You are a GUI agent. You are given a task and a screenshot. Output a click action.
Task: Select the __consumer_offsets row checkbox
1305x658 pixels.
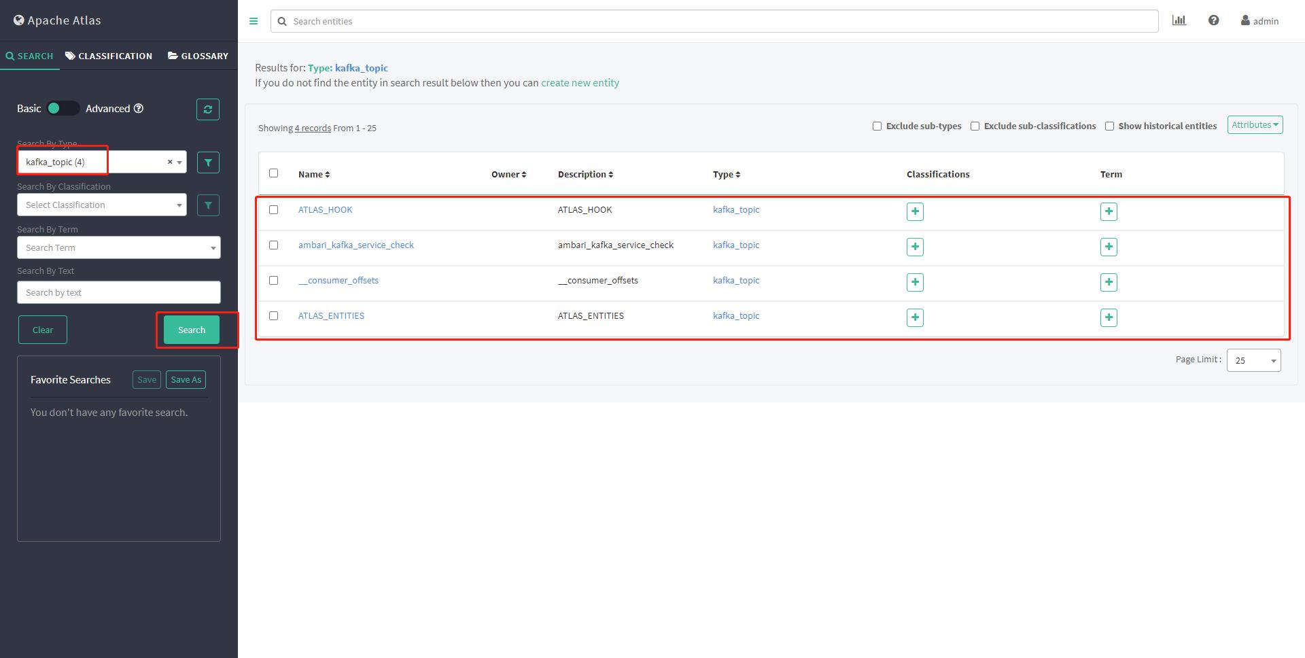(273, 281)
